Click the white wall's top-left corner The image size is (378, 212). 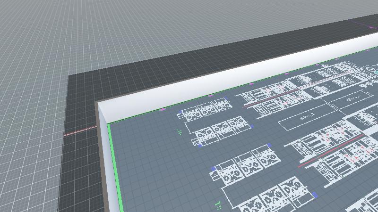[98, 102]
